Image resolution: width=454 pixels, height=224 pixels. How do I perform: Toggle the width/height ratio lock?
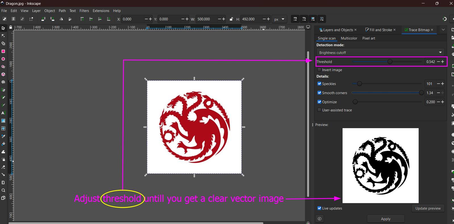pos(231,19)
